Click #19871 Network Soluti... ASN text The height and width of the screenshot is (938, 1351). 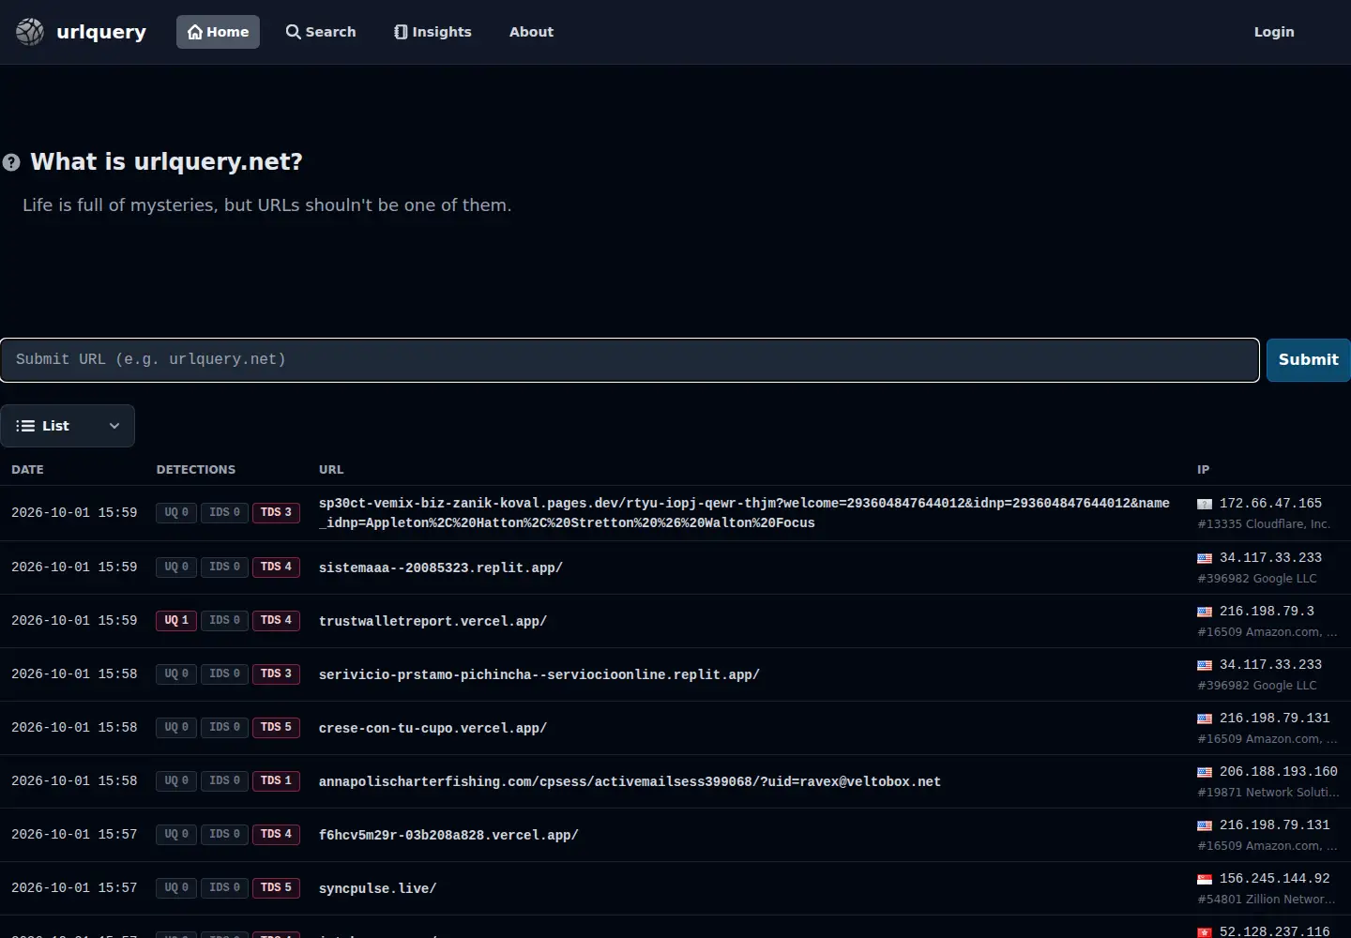pos(1268,793)
